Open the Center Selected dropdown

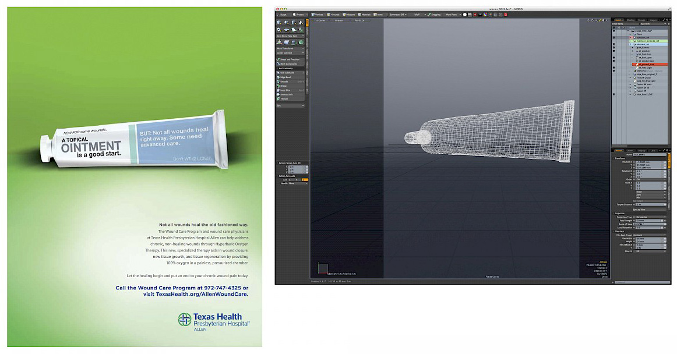[x=290, y=52]
